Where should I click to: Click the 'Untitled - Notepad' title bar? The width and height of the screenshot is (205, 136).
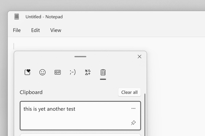point(102,17)
